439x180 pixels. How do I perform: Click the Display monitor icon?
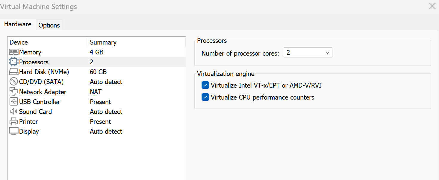click(x=14, y=131)
